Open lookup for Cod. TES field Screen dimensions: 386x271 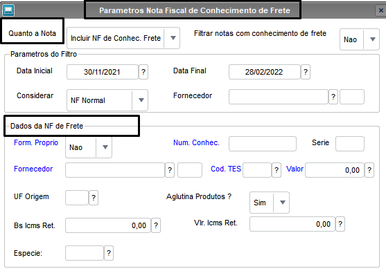coord(277,170)
